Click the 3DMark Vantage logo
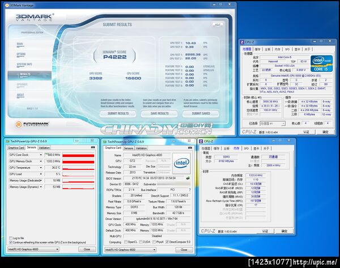 [35, 18]
